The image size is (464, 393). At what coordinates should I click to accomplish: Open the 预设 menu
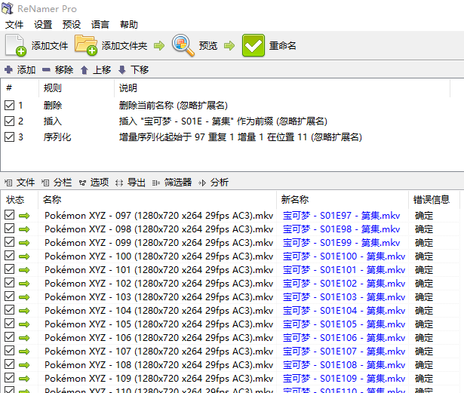pos(72,25)
